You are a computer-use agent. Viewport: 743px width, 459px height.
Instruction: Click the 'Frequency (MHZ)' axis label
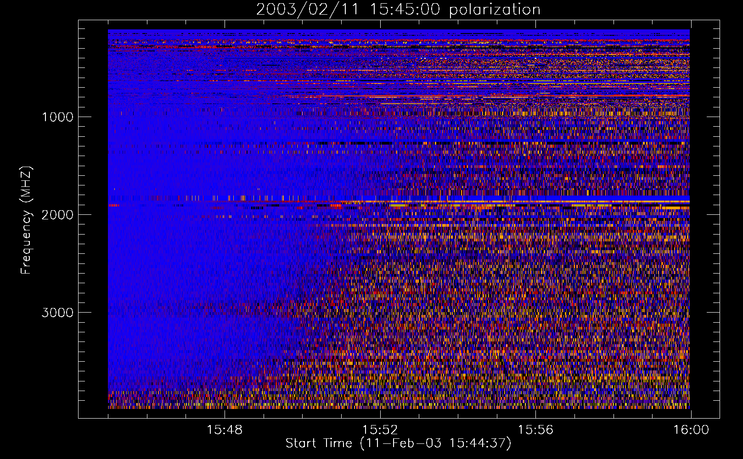[x=26, y=220]
